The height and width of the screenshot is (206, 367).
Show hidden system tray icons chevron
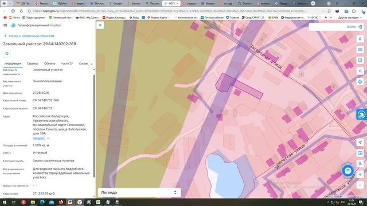pos(328,202)
